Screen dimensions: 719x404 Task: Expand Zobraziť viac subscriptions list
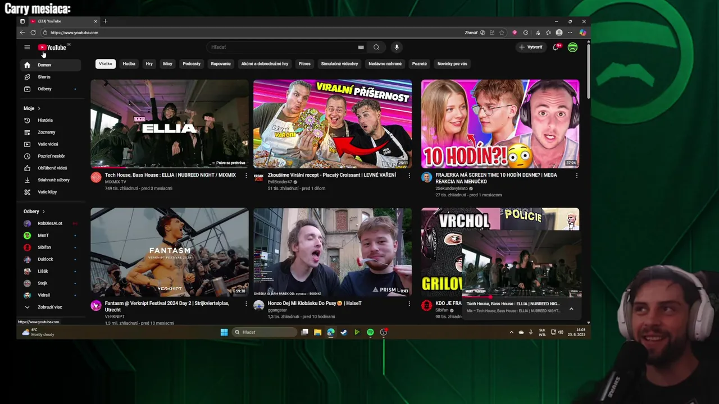point(51,307)
